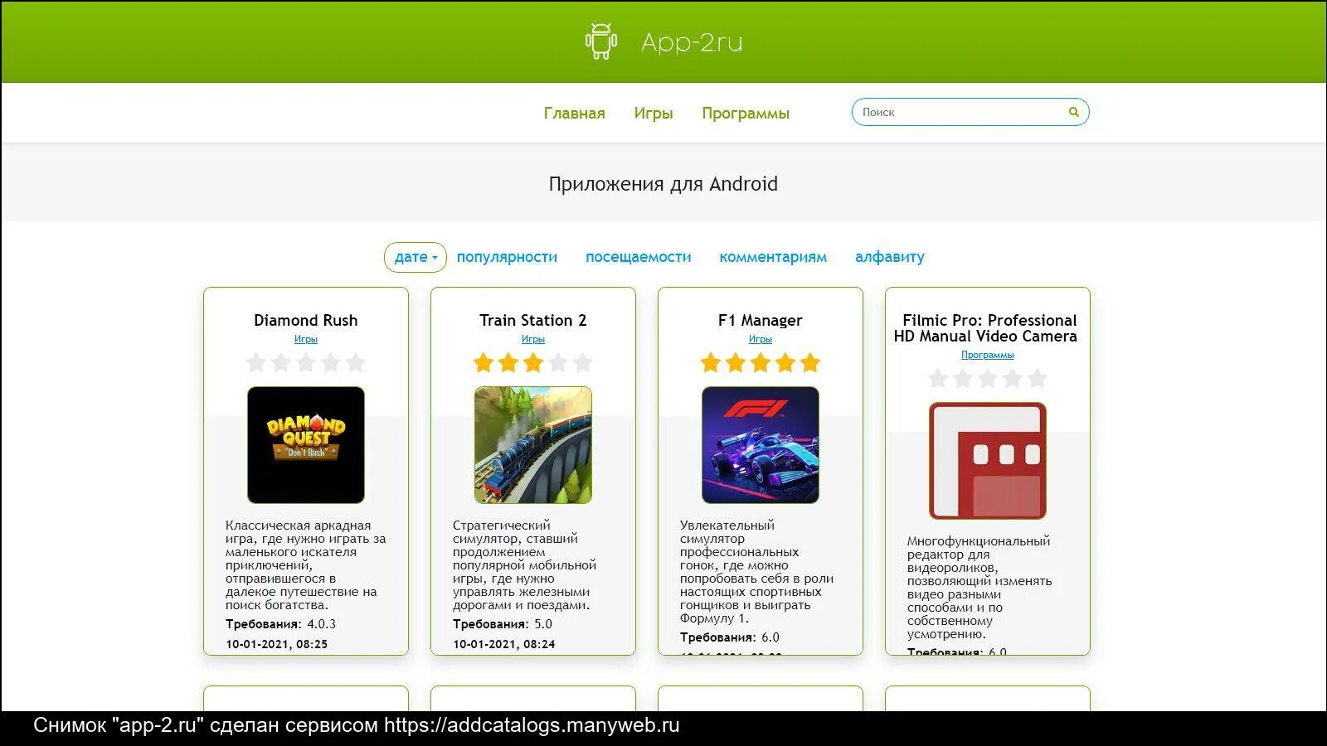Open the Программы menu section
1327x746 pixels.
[746, 113]
